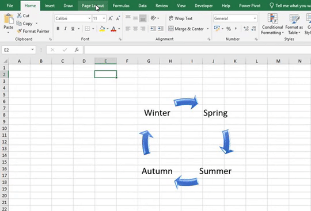Image resolution: width=311 pixels, height=211 pixels.
Task: Click the Summer text label
Action: click(x=215, y=171)
